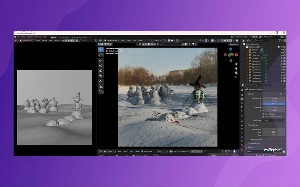Collapse the Frame Range panel
This screenshot has height=187, width=300.
(247, 125)
